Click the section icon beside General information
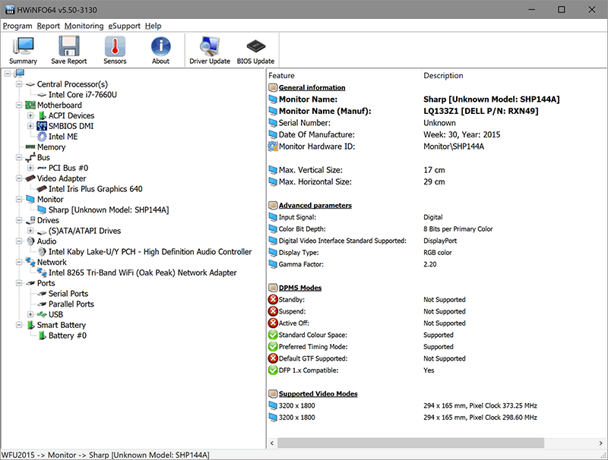Screen dimensions: 608x460 click(273, 87)
